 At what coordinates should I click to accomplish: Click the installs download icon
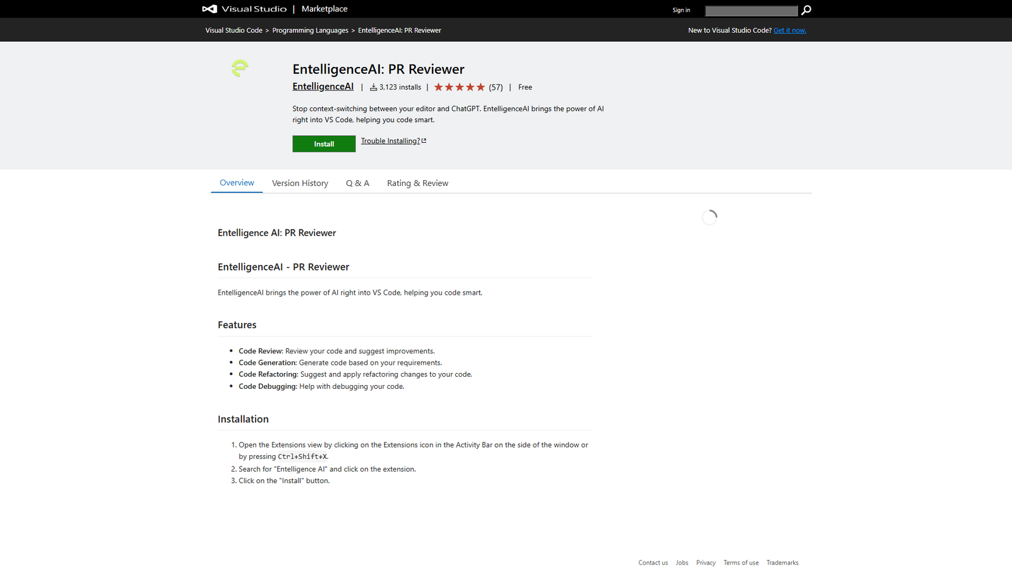point(373,87)
